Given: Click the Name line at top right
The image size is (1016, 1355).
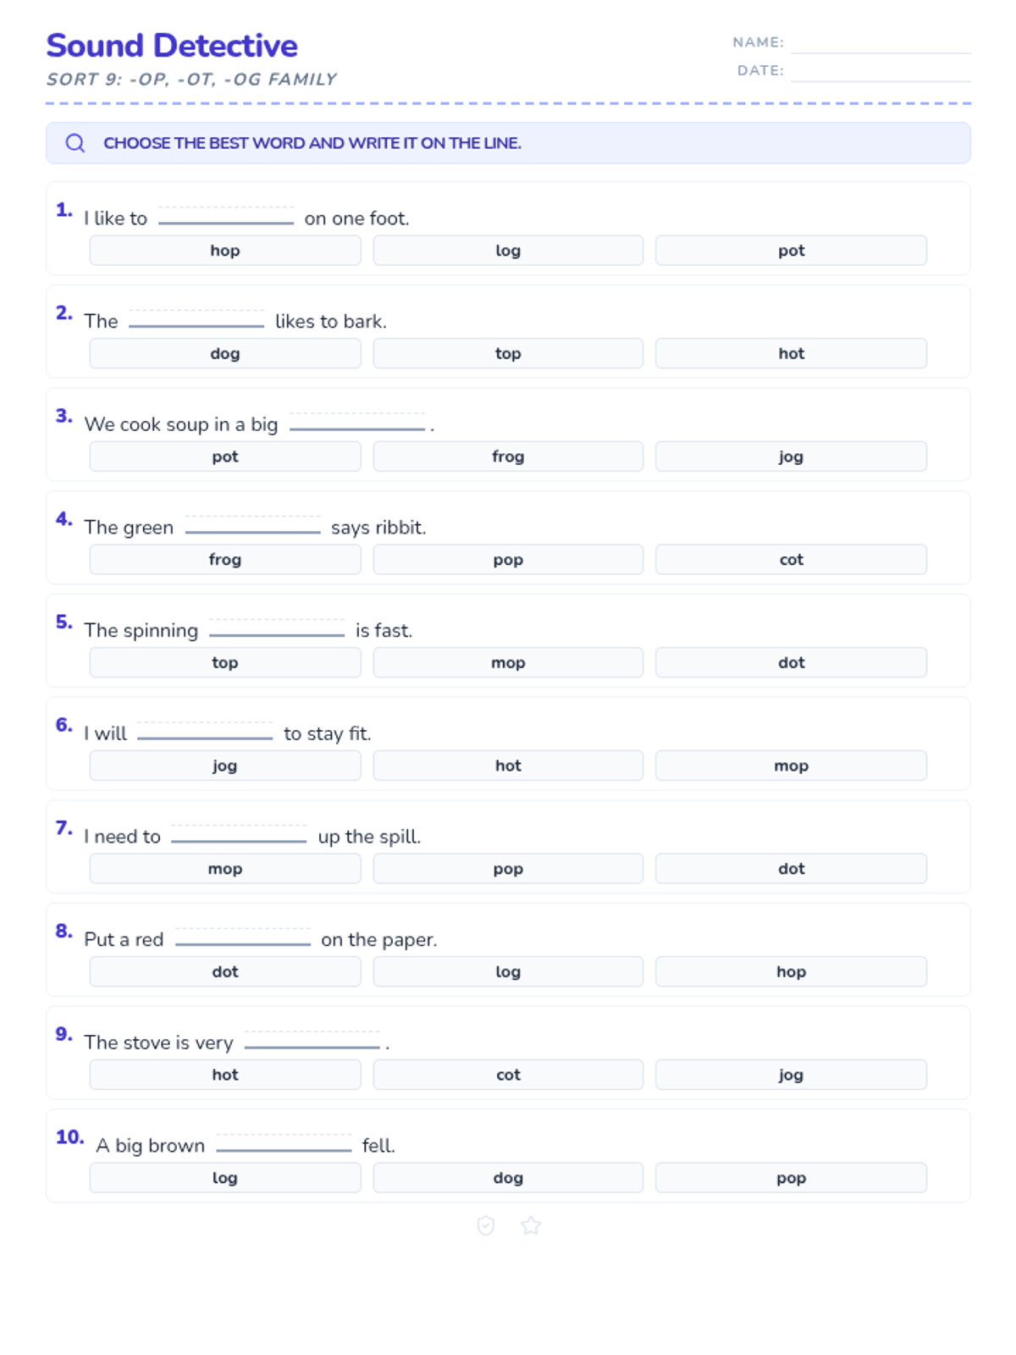Looking at the screenshot, I should (x=880, y=44).
